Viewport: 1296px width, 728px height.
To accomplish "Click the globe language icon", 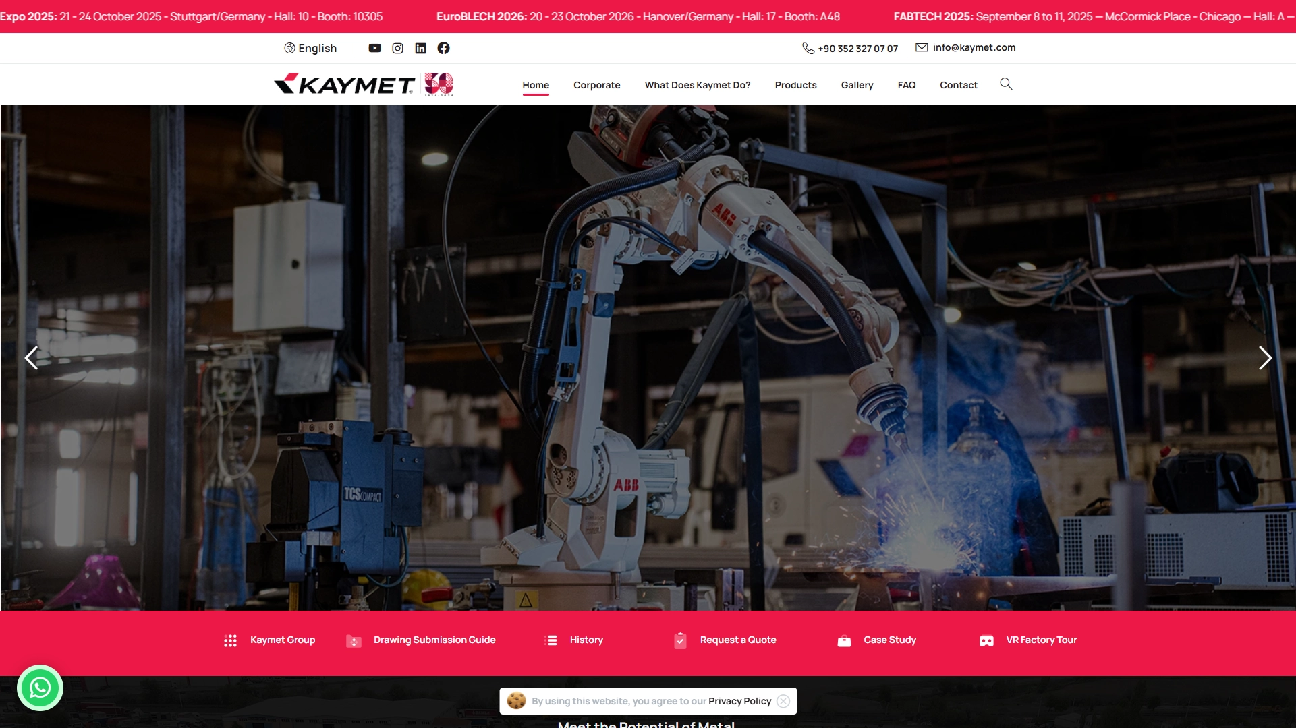I will tap(289, 48).
